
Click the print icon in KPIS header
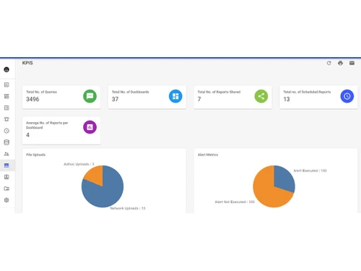pyautogui.click(x=340, y=63)
